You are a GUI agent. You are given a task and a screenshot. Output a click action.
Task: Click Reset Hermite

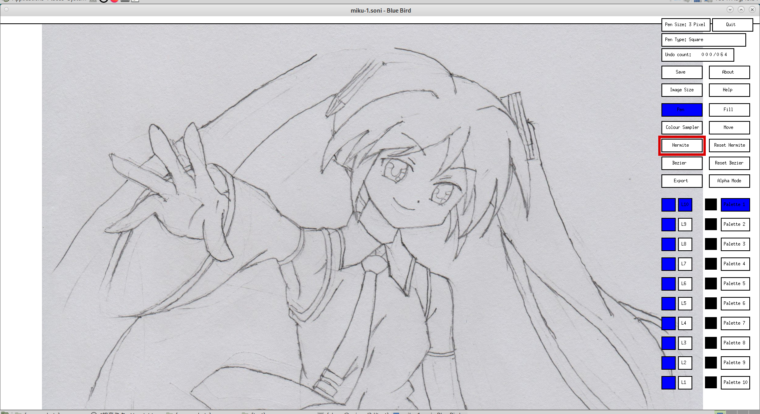point(729,145)
